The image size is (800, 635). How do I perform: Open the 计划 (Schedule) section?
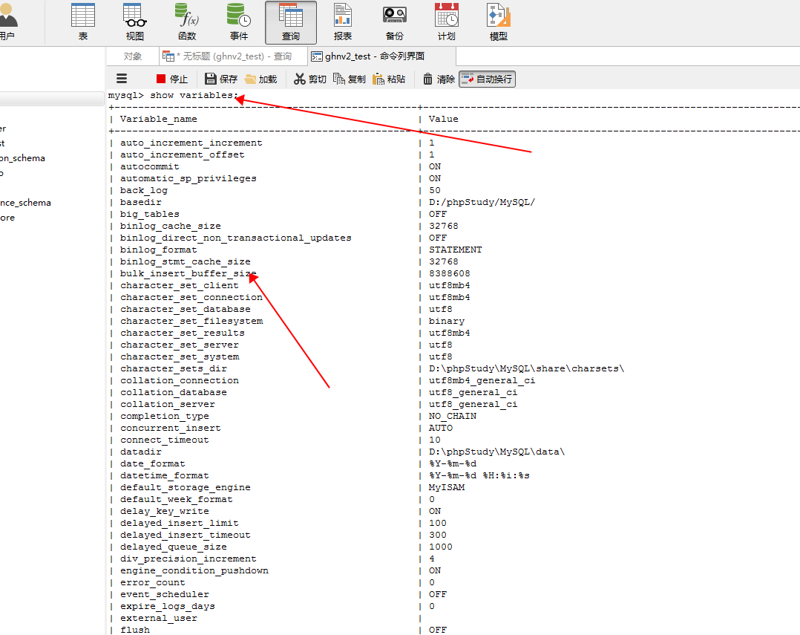[x=446, y=22]
